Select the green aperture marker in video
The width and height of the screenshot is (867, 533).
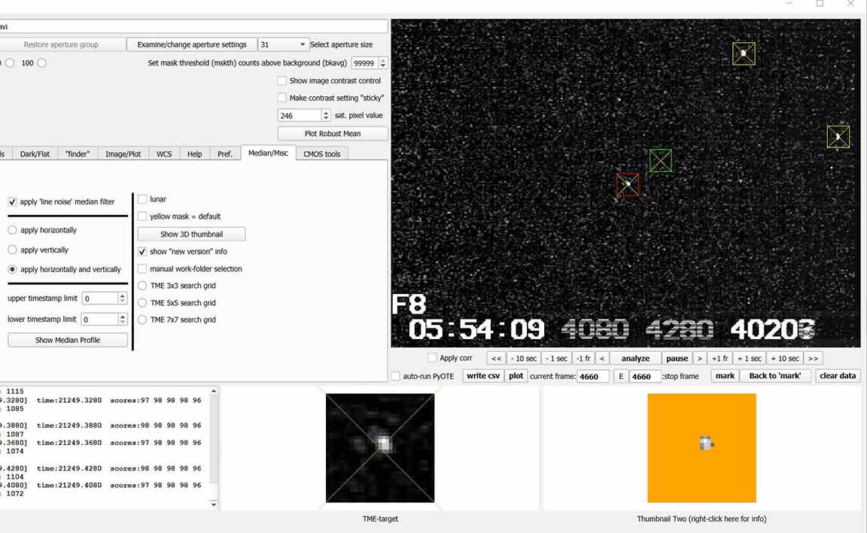click(660, 160)
